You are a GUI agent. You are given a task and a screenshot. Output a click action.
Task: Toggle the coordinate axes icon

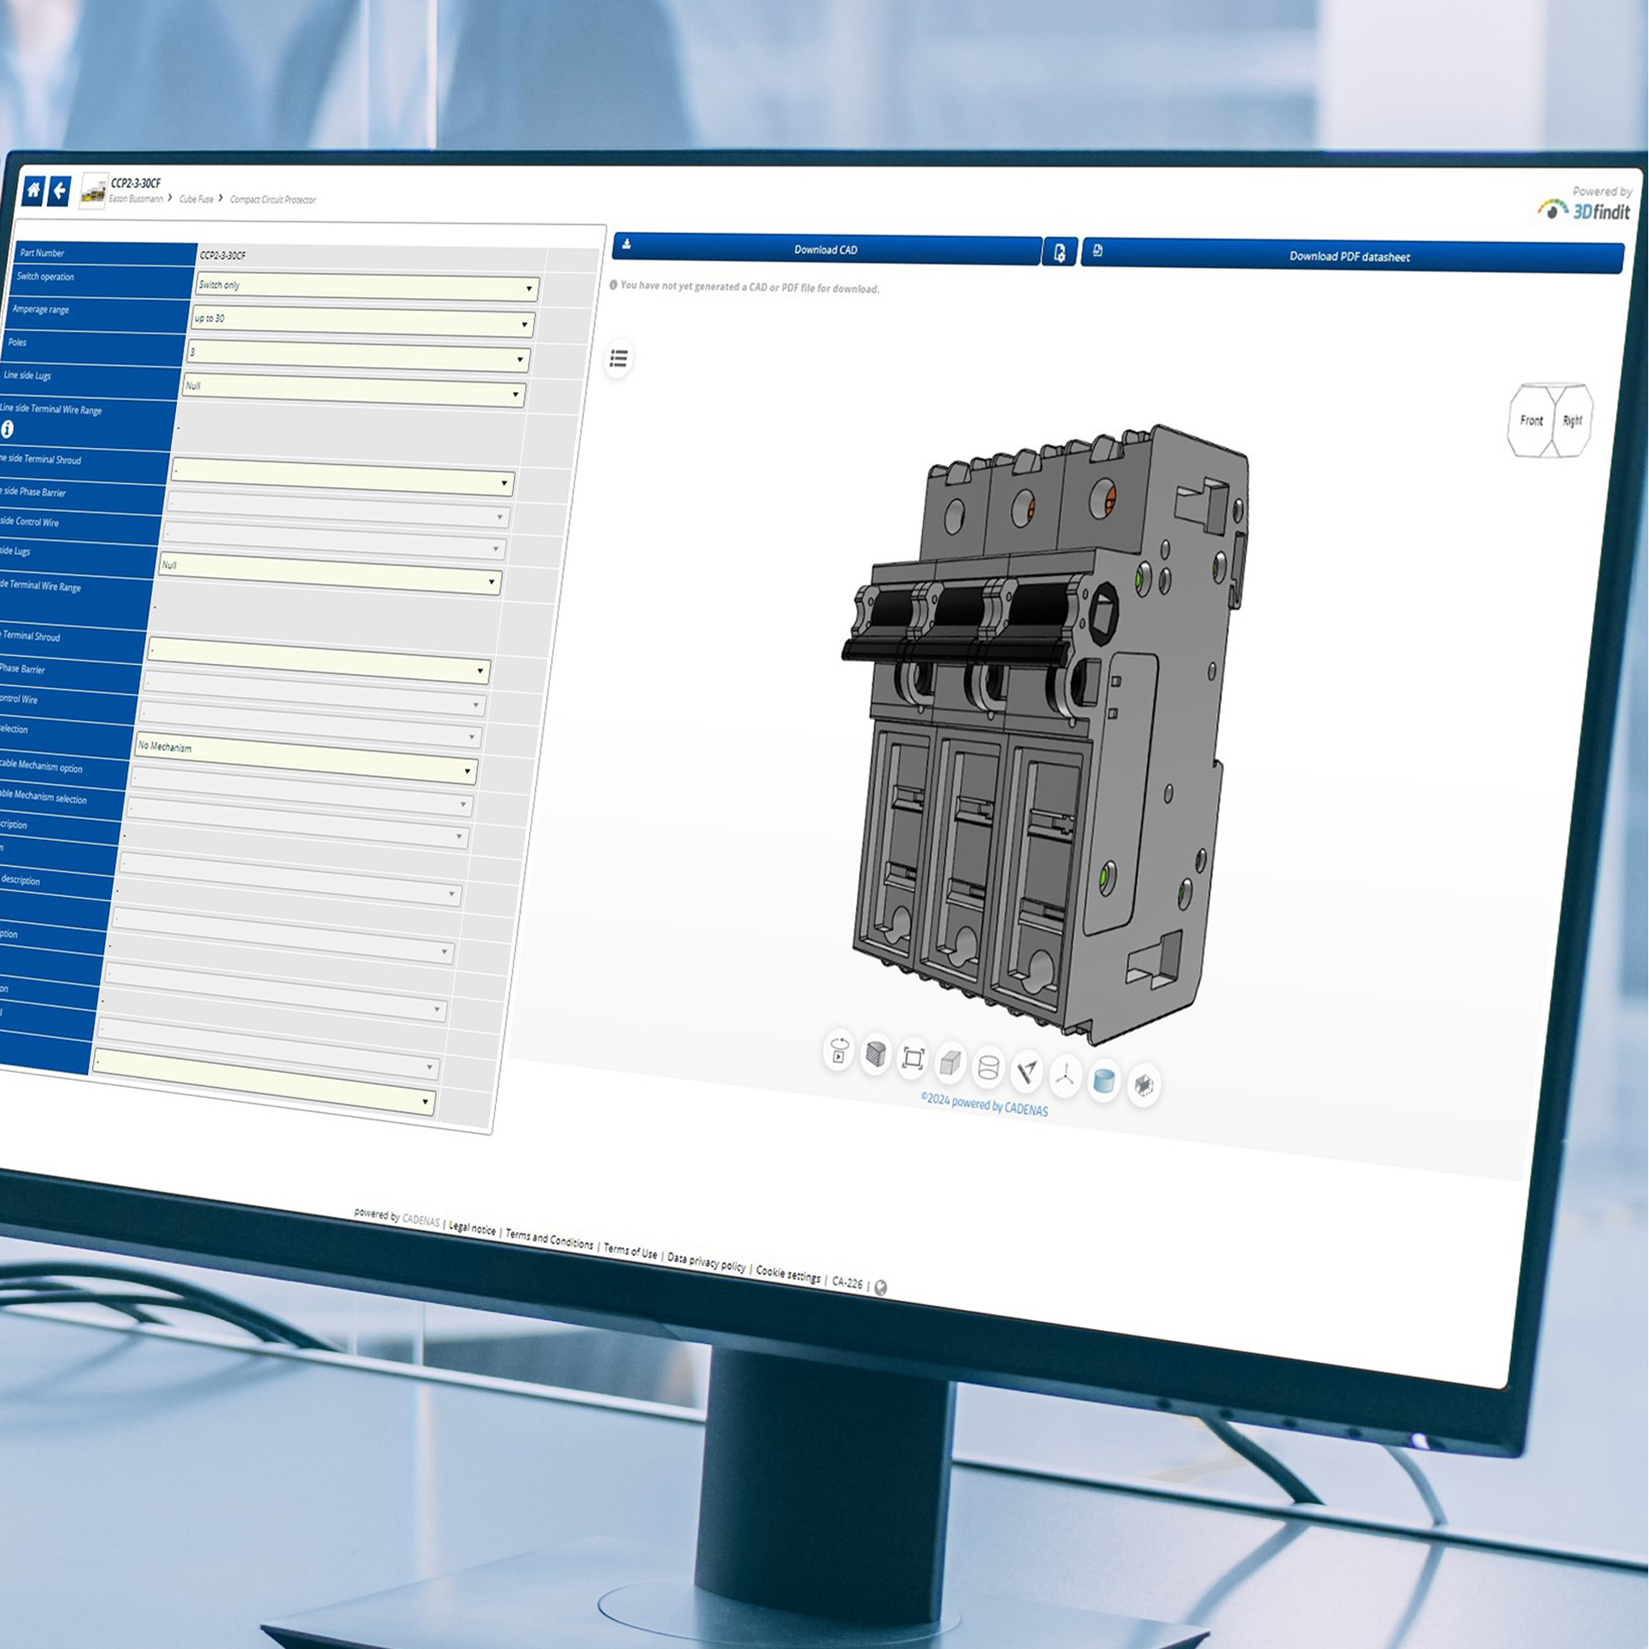pos(1064,1075)
